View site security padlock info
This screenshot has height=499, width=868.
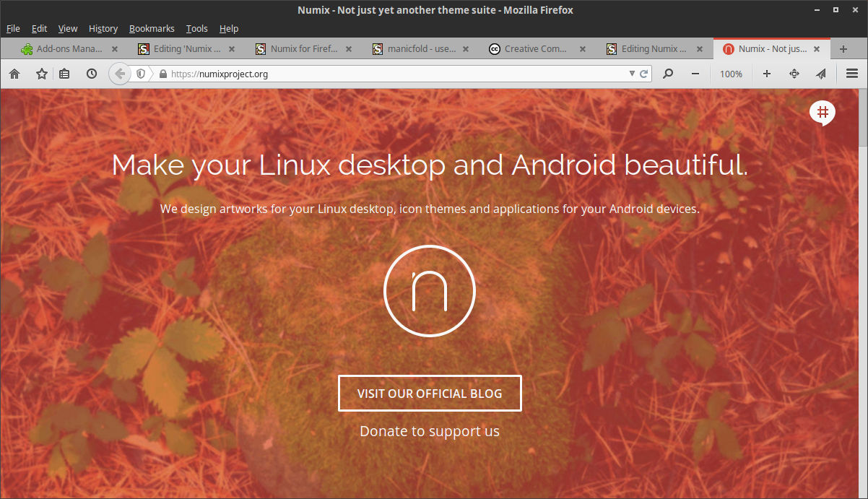pyautogui.click(x=162, y=74)
